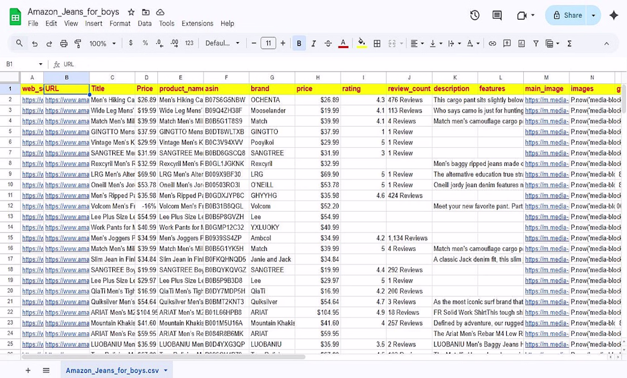Open the Data menu
The image size is (627, 378).
tap(144, 23)
